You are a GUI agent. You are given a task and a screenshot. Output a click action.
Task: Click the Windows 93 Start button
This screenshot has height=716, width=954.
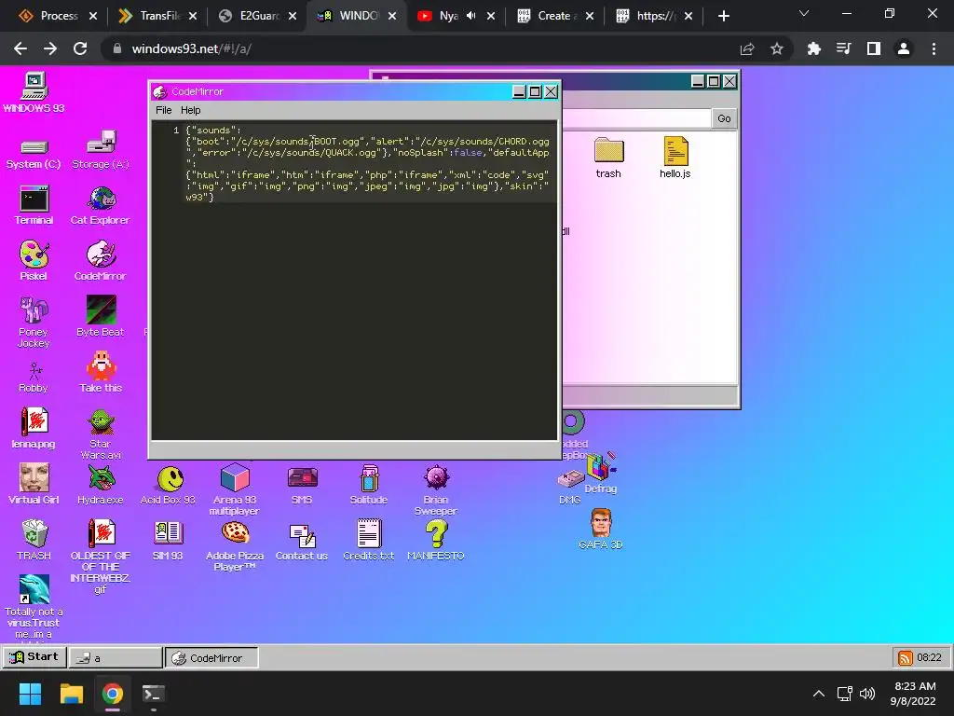pos(34,657)
